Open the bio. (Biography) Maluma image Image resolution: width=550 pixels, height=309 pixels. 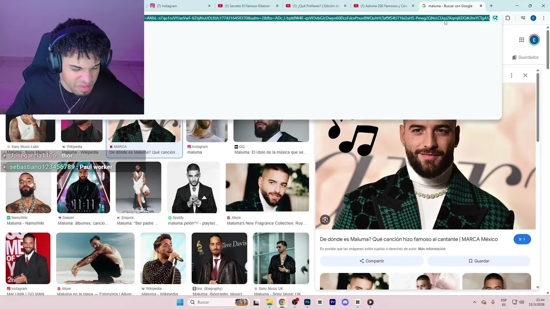(x=219, y=258)
